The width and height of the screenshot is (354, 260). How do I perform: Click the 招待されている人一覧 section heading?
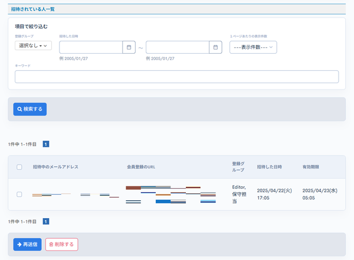point(33,9)
